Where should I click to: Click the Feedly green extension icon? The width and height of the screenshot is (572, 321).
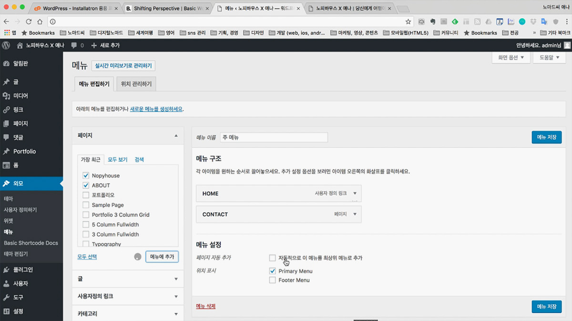[x=455, y=21]
